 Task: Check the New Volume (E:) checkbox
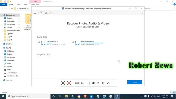pyautogui.click(x=73, y=42)
